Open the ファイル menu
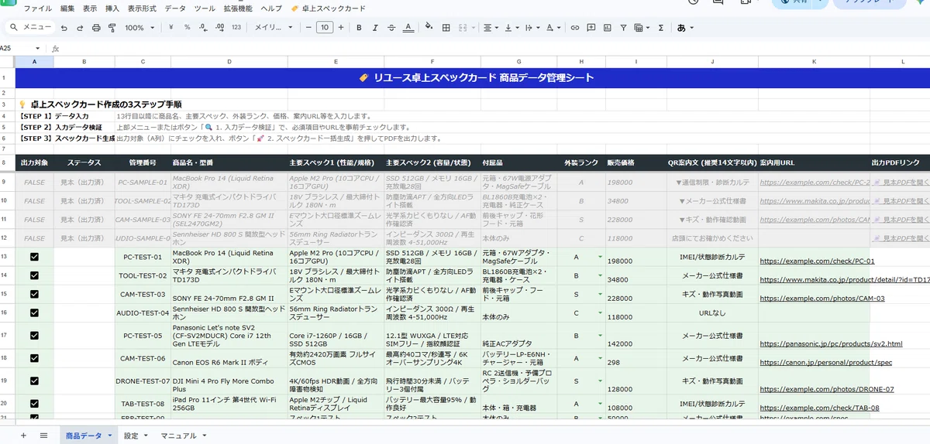The height and width of the screenshot is (444, 930). coord(38,8)
